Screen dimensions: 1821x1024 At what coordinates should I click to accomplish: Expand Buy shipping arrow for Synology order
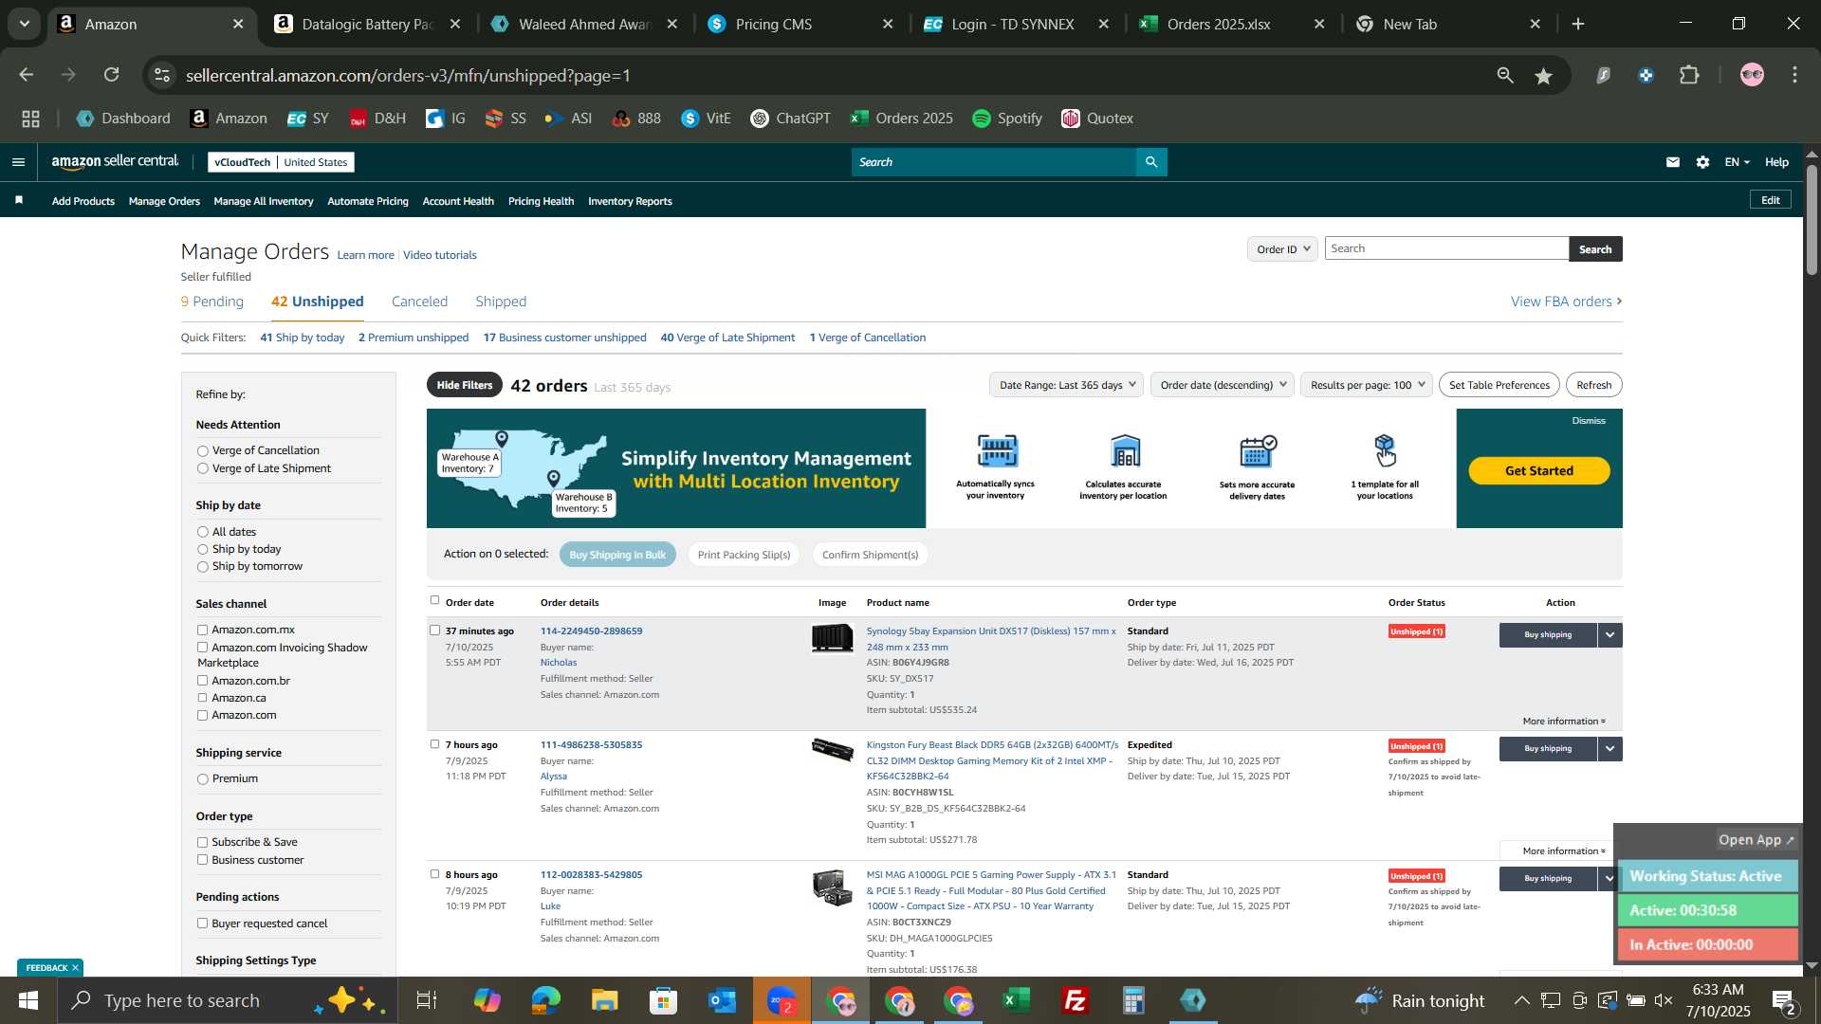tap(1610, 635)
